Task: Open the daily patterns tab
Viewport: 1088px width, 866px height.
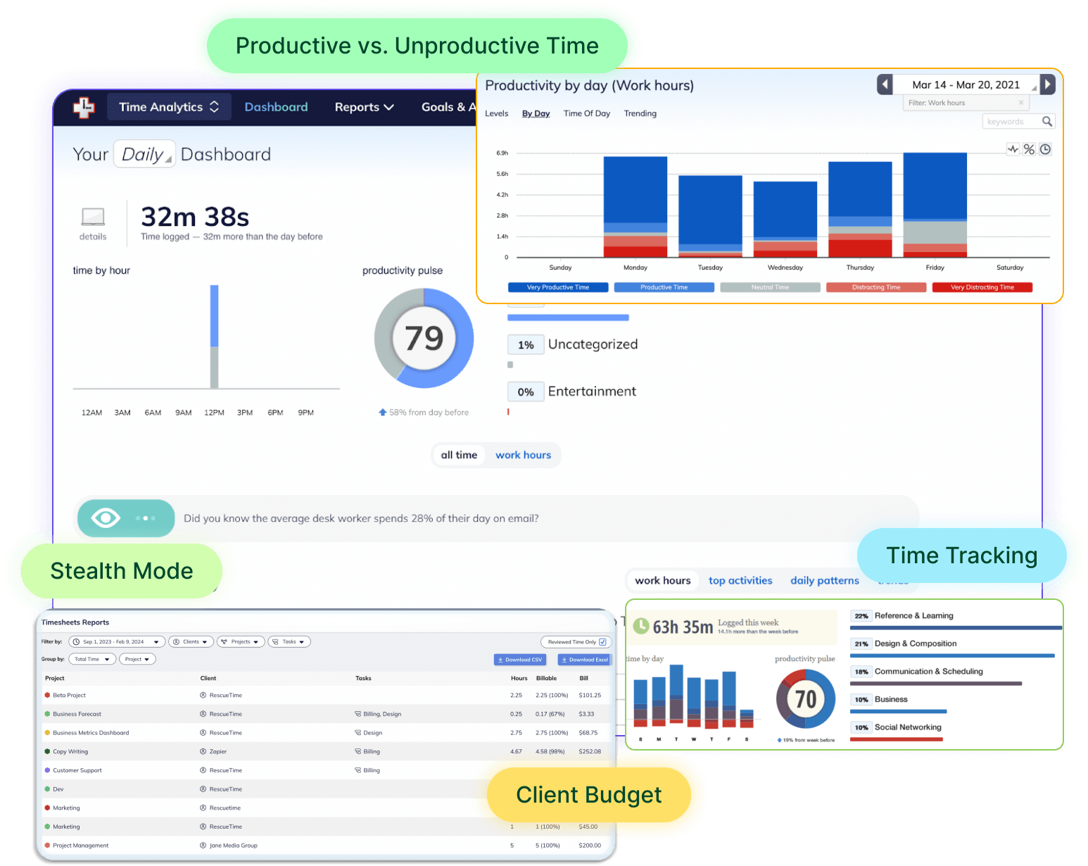Action: pos(825,581)
